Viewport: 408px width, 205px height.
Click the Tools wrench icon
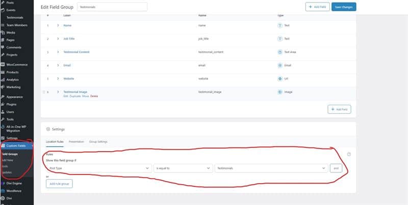coord(3,120)
